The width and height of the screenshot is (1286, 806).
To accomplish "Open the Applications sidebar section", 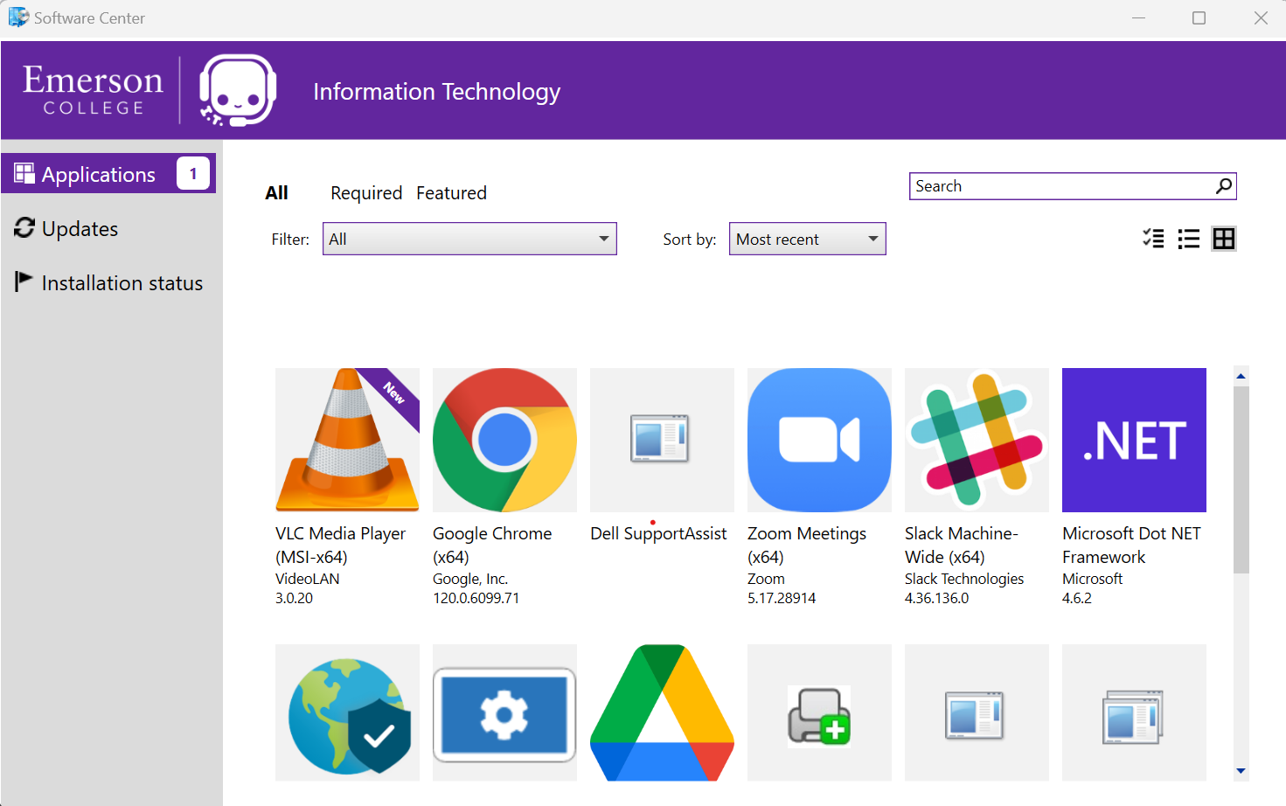I will [x=108, y=174].
